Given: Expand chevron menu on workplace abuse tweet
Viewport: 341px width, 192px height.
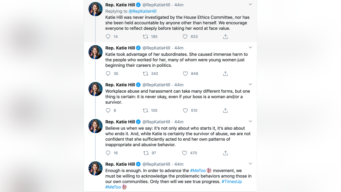Looking at the screenshot, I should tap(250, 84).
